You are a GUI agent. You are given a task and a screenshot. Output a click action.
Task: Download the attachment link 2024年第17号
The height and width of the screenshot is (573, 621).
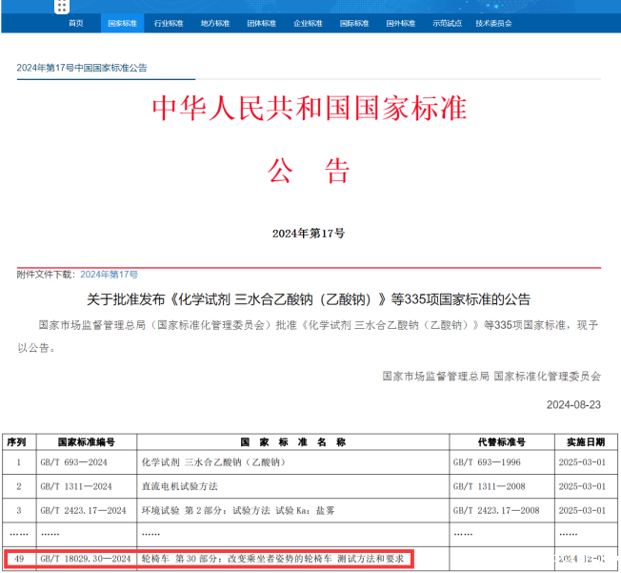point(109,274)
